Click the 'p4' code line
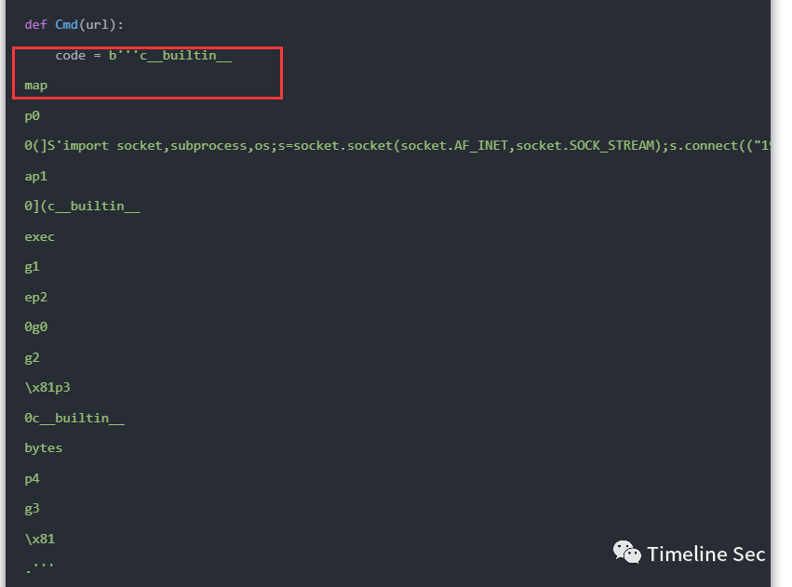Viewport: 792px width, 587px height. click(x=32, y=478)
